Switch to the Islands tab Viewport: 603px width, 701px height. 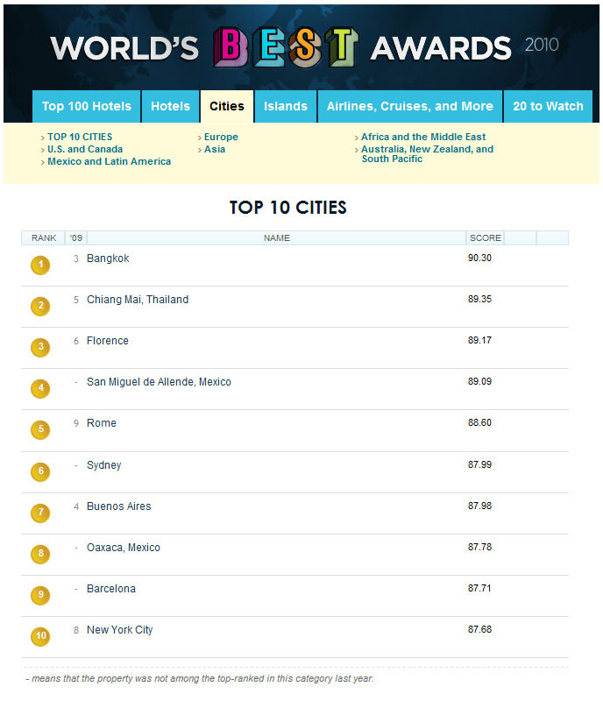pyautogui.click(x=286, y=106)
